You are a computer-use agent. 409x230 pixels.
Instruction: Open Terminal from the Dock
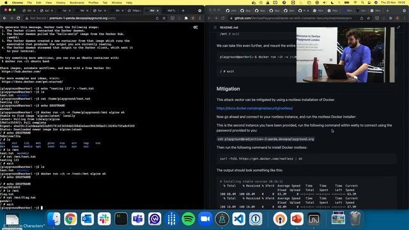point(121,218)
